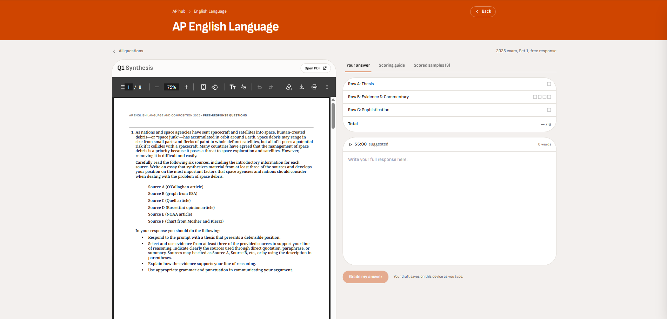This screenshot has height=319, width=667.
Task: Click Grade my answer button
Action: [x=365, y=277]
